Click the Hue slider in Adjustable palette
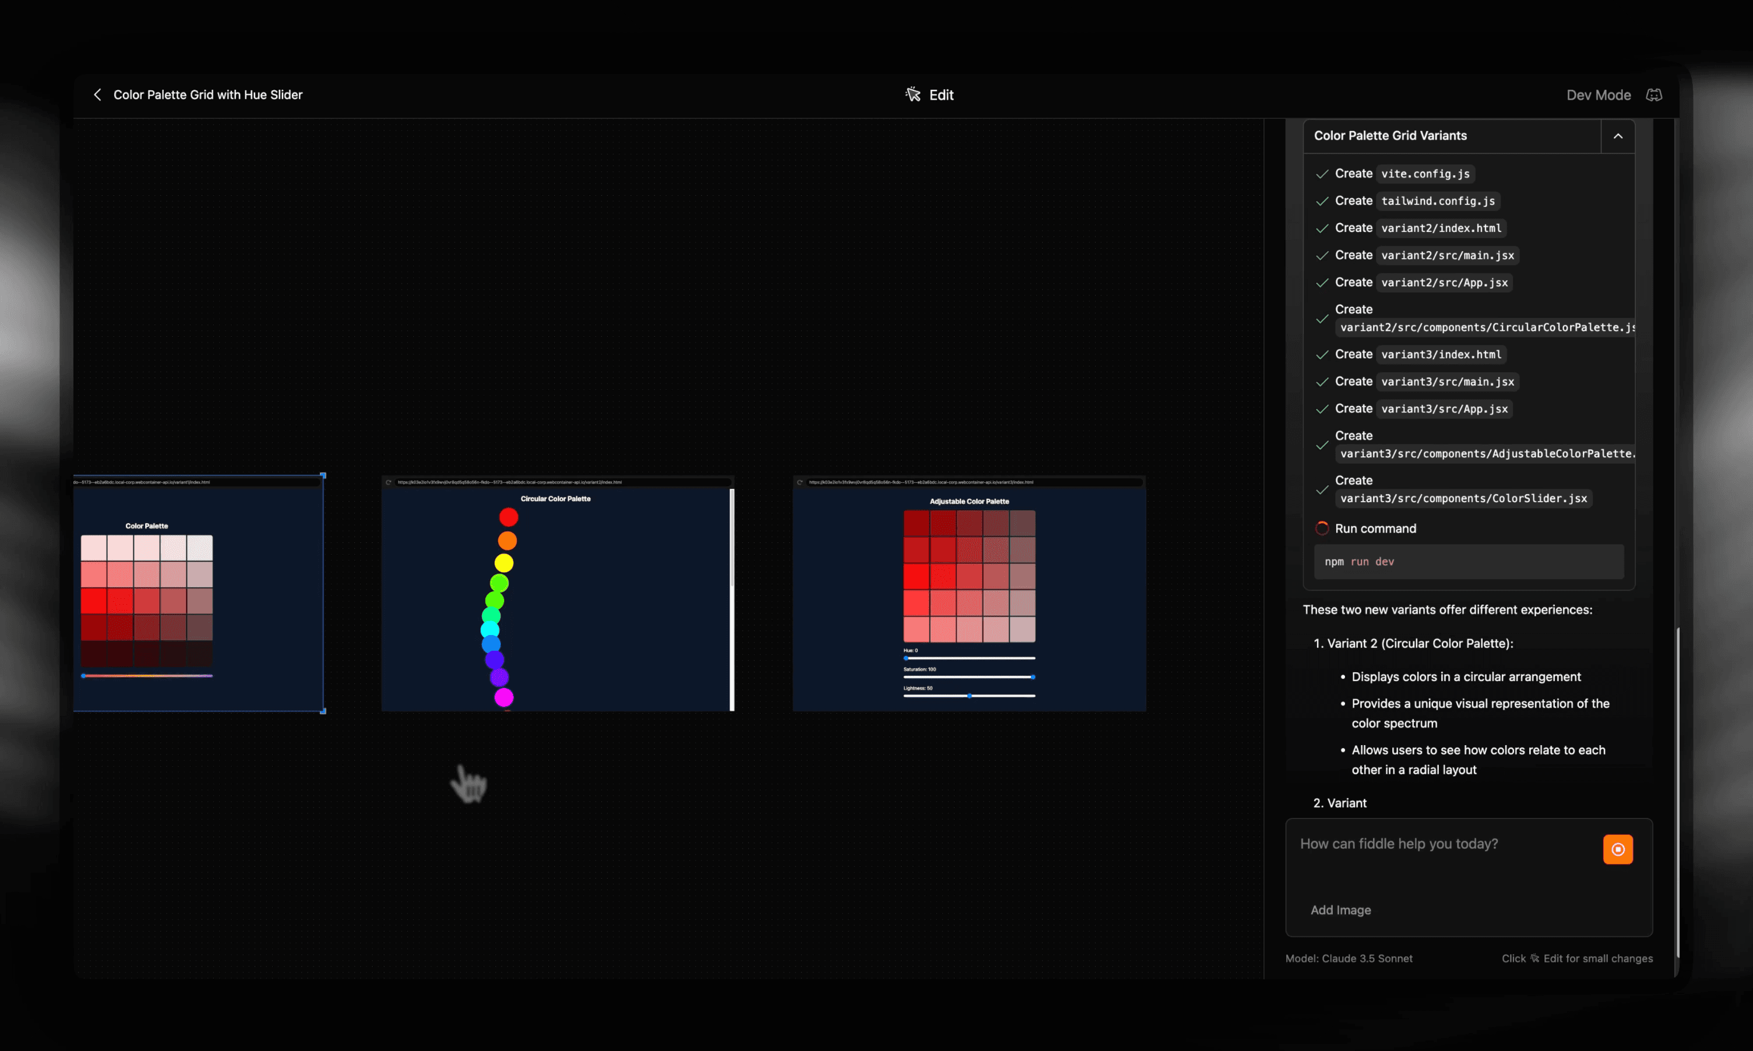The width and height of the screenshot is (1753, 1051). click(969, 658)
